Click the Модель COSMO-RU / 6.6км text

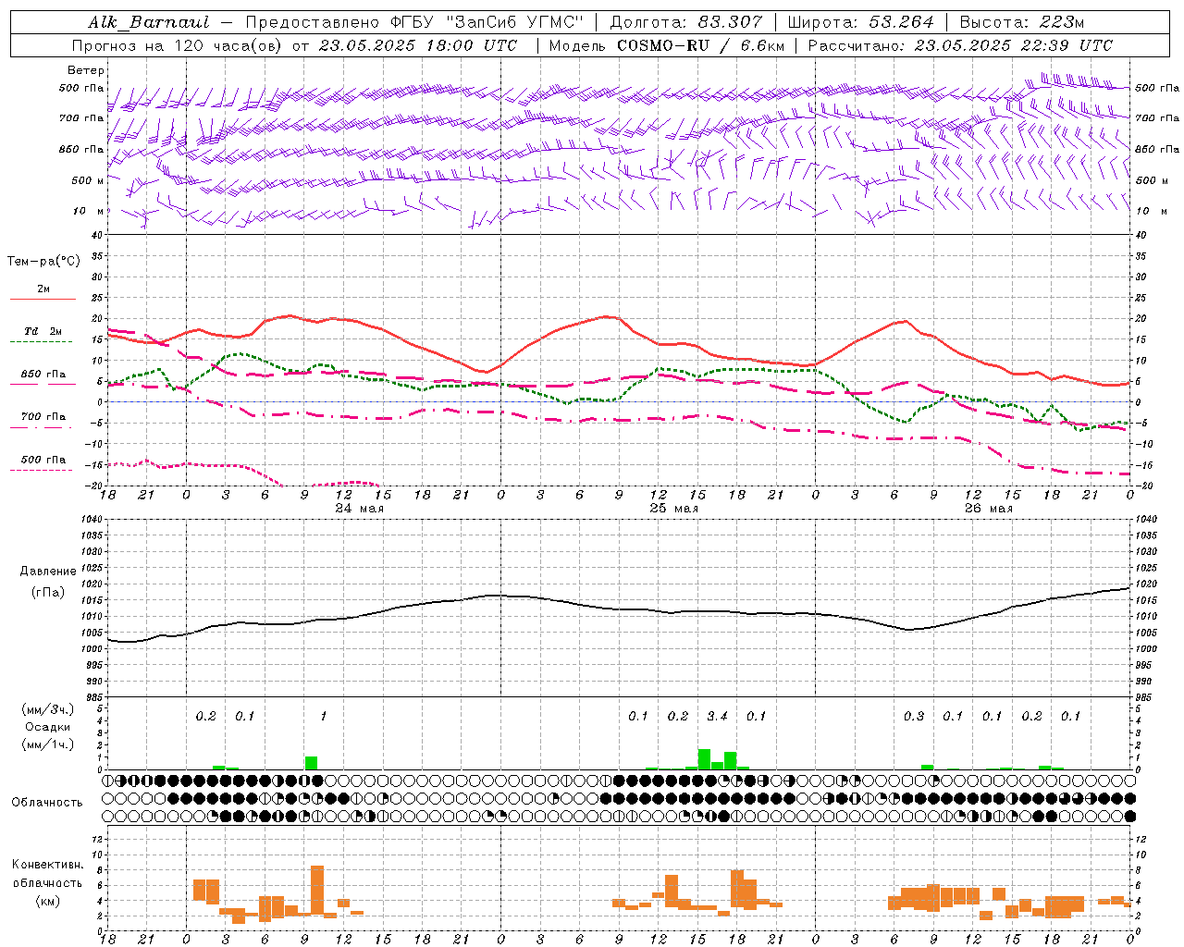click(x=666, y=45)
